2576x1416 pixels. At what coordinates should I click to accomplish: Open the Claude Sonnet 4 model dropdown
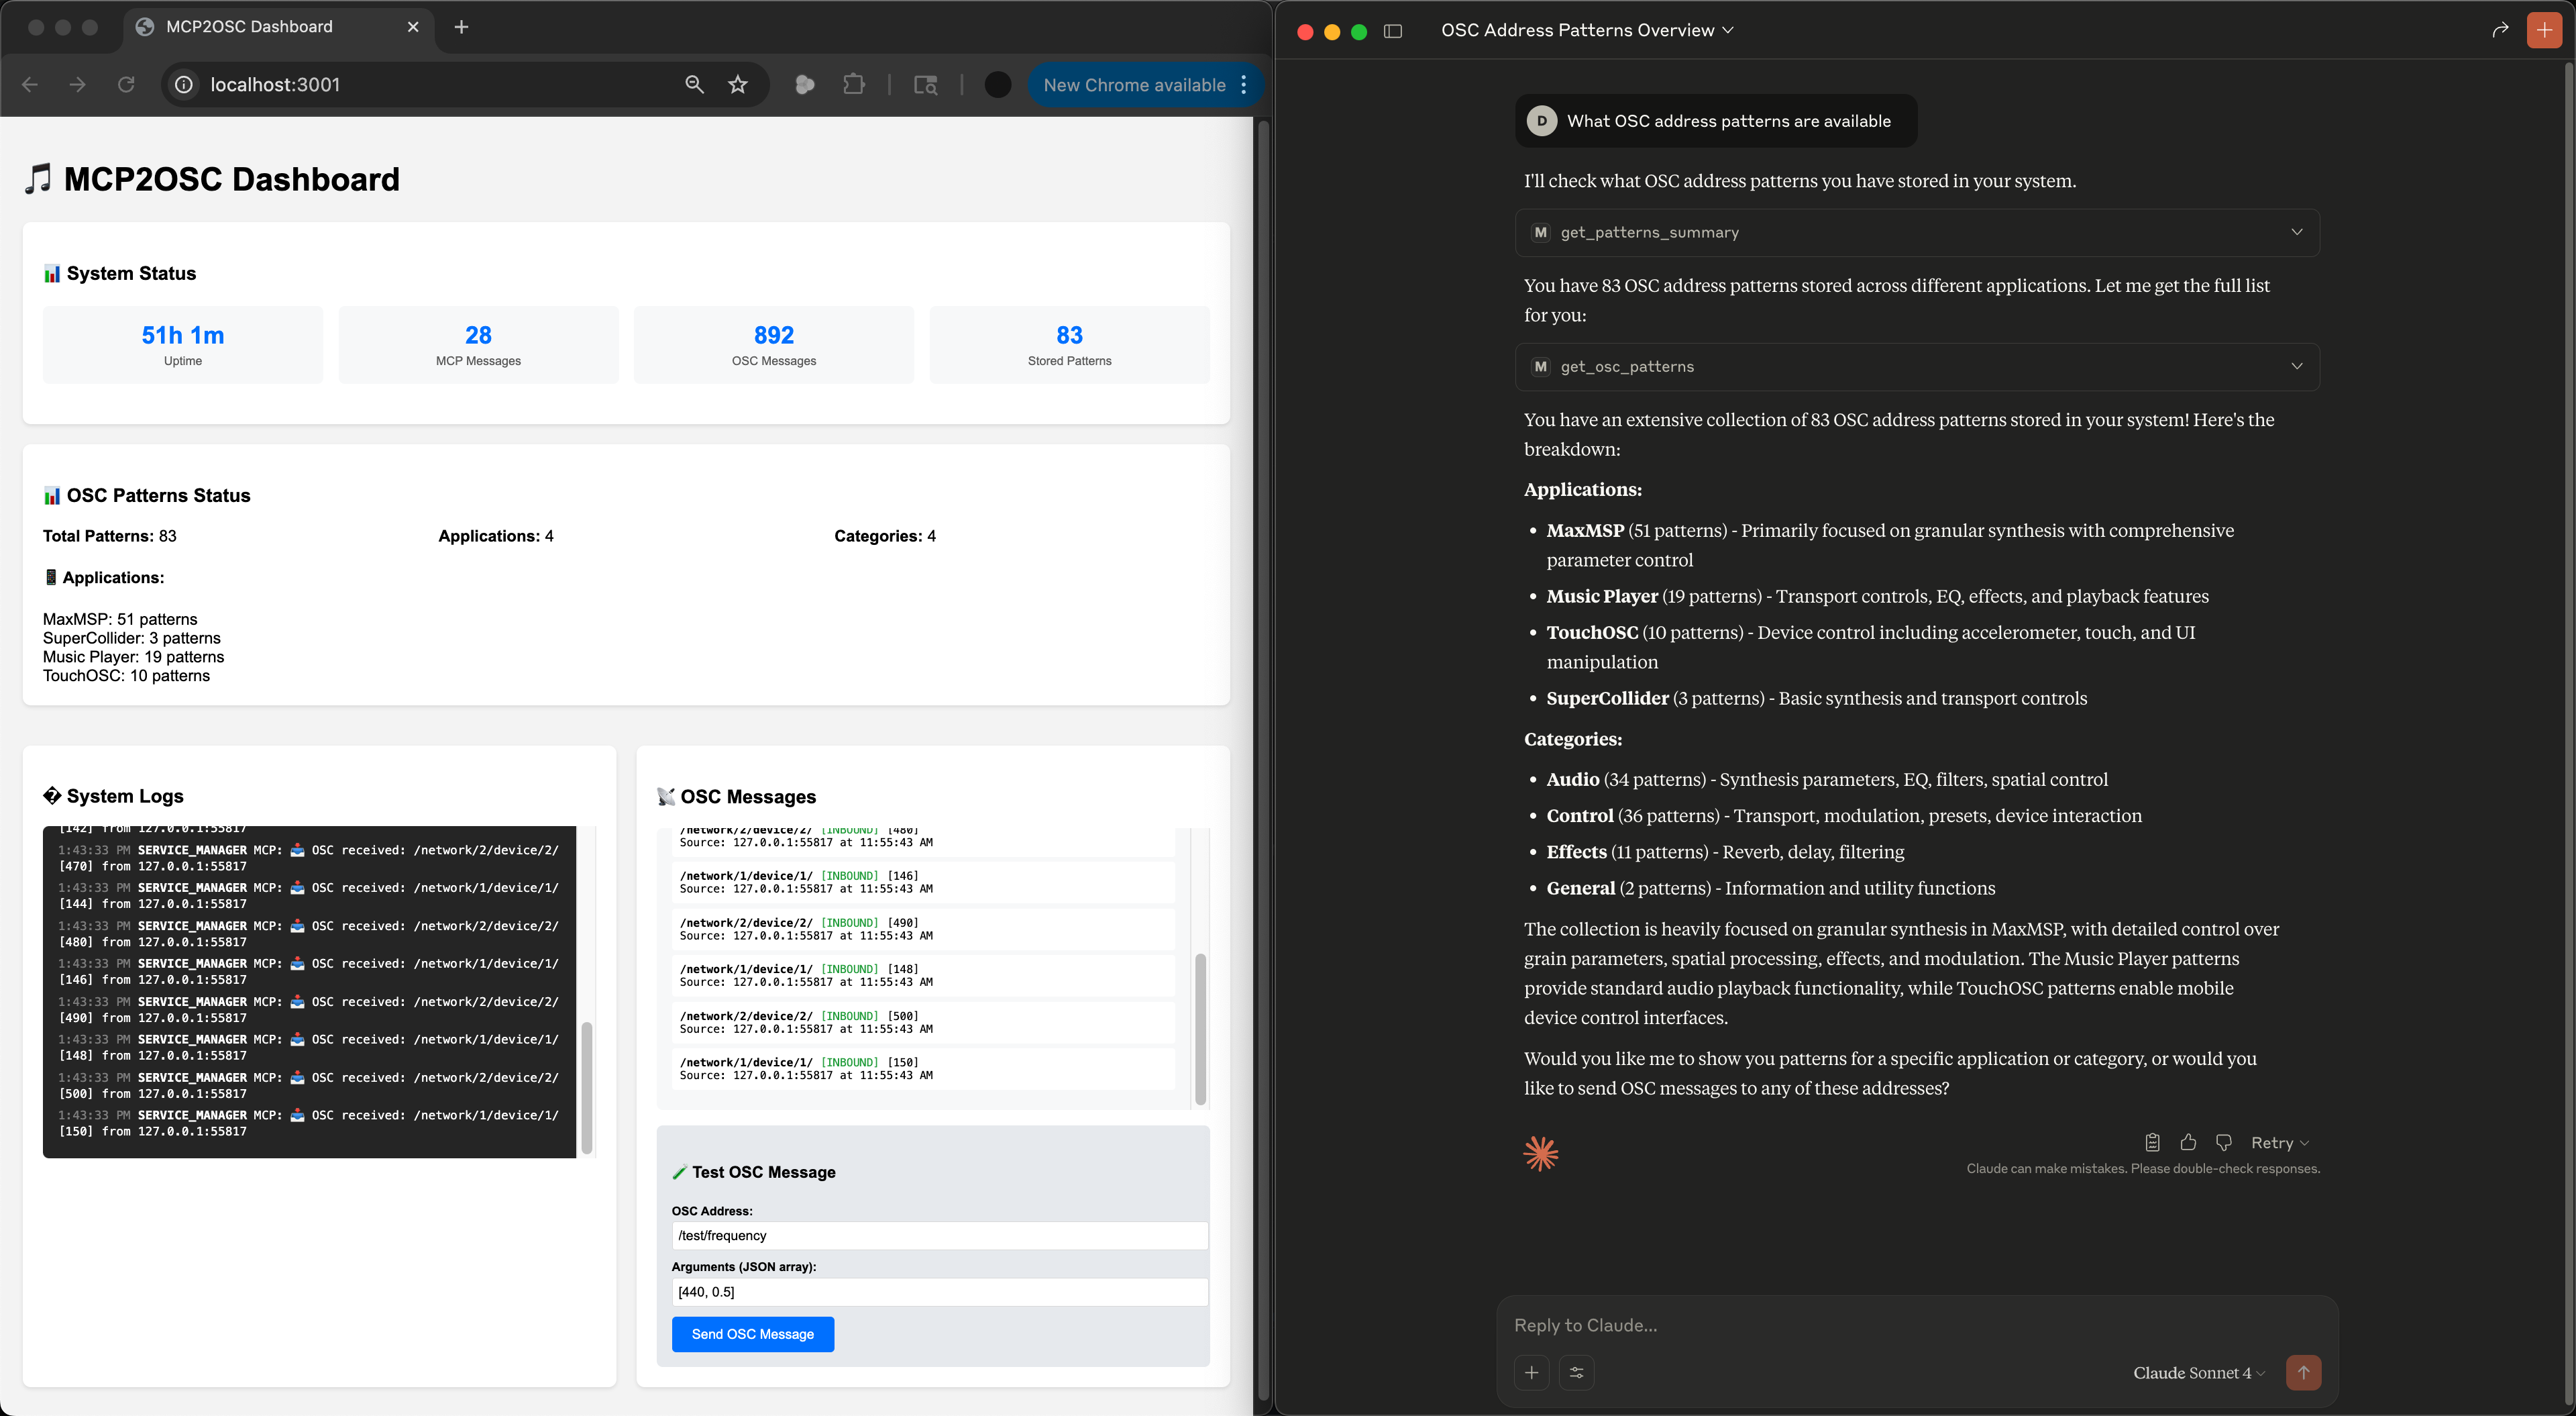click(x=2198, y=1373)
